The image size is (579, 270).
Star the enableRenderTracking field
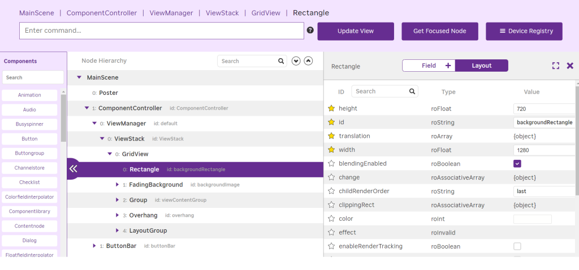[x=331, y=246]
